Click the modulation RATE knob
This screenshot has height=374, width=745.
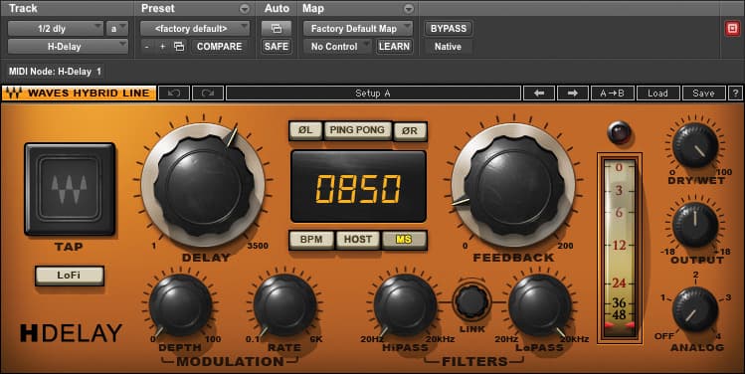click(x=284, y=305)
